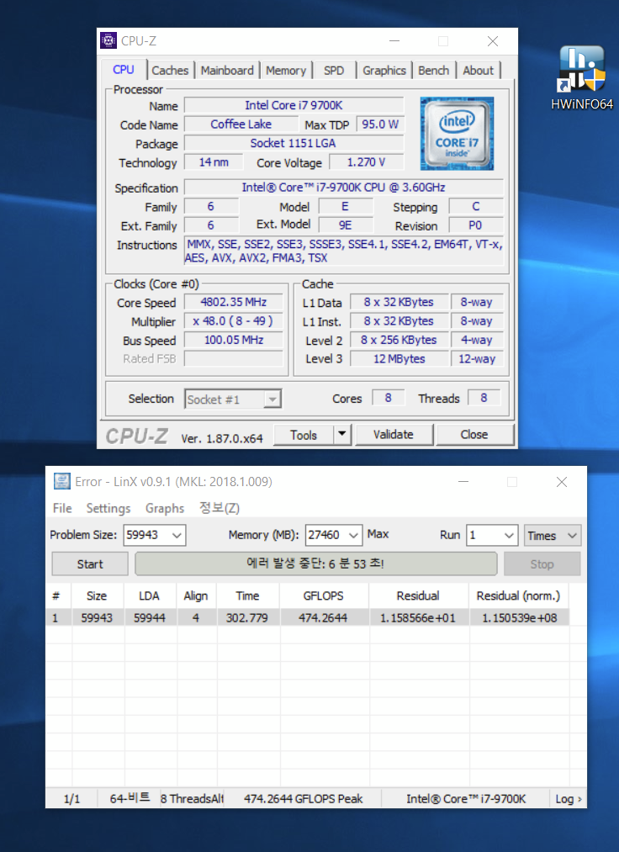Click the Size column header
The width and height of the screenshot is (619, 852).
click(x=97, y=595)
